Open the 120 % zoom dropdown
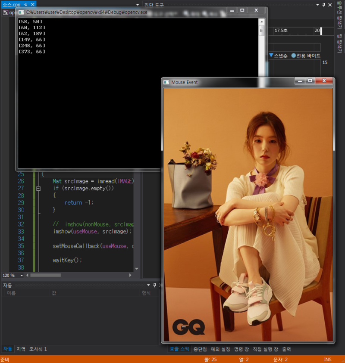The image size is (345, 363). (x=22, y=275)
